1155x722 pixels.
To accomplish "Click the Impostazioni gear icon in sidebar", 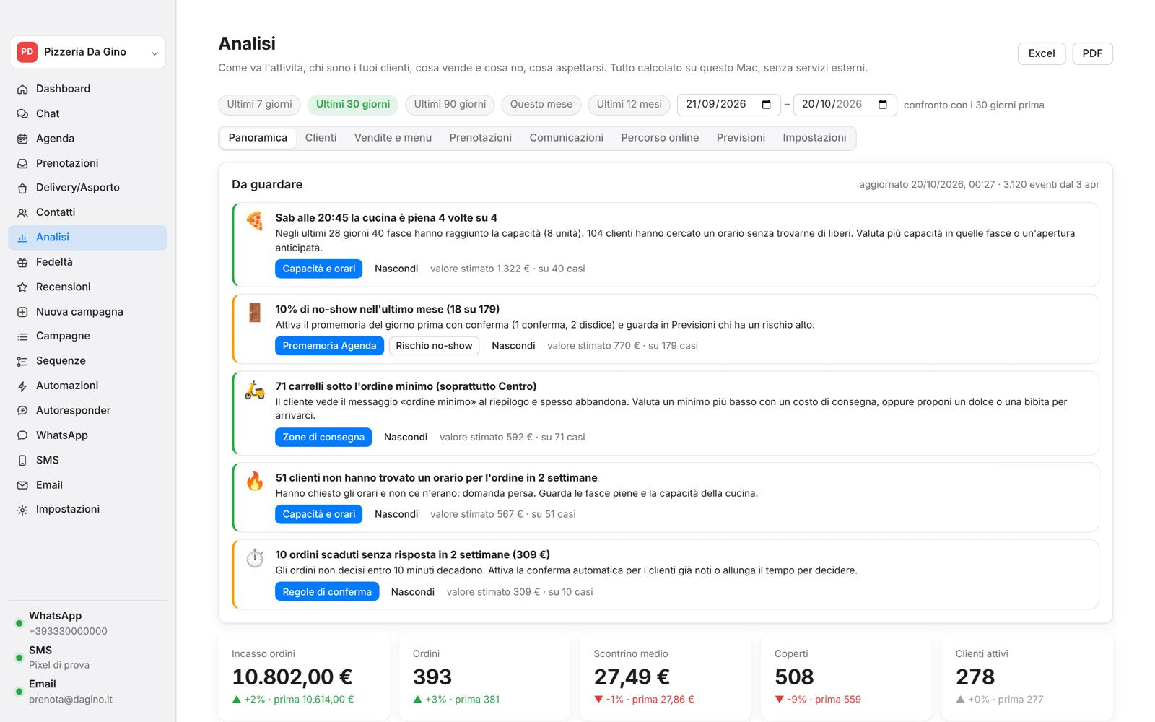I will click(22, 510).
